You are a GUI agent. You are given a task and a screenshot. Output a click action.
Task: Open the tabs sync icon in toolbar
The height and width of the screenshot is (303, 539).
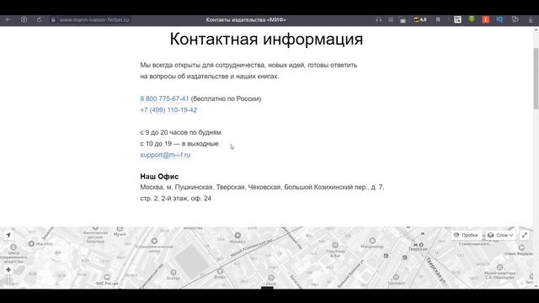515,19
